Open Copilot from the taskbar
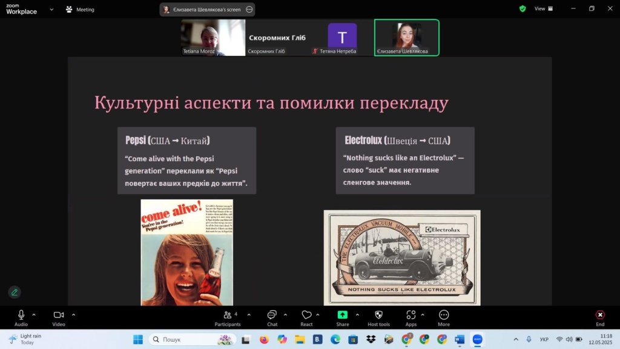This screenshot has width=620, height=349. point(282,339)
